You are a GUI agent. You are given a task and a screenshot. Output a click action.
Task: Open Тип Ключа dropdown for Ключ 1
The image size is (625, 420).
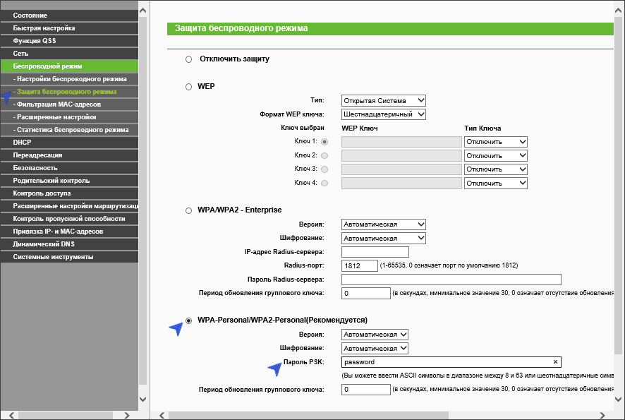496,142
